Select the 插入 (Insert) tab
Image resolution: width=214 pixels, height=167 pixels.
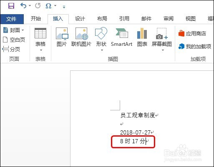point(58,19)
